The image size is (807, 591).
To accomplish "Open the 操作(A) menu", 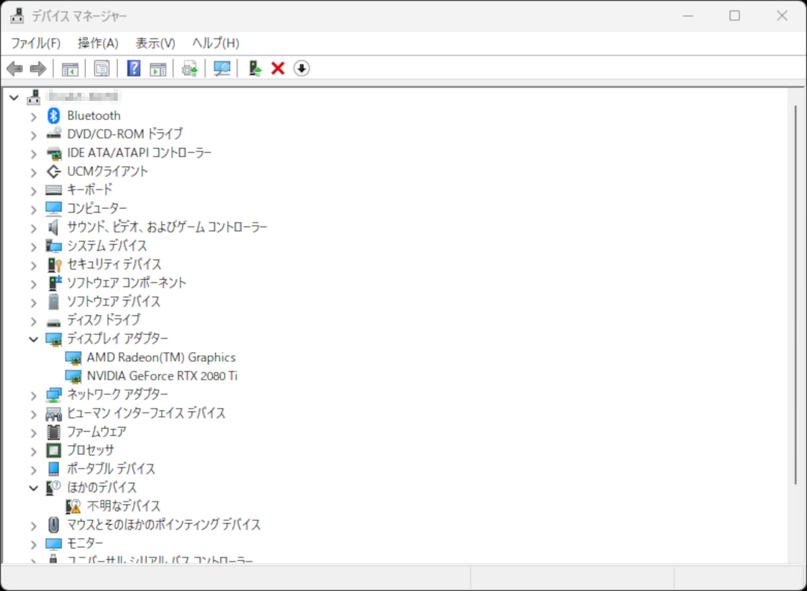I will (x=98, y=43).
